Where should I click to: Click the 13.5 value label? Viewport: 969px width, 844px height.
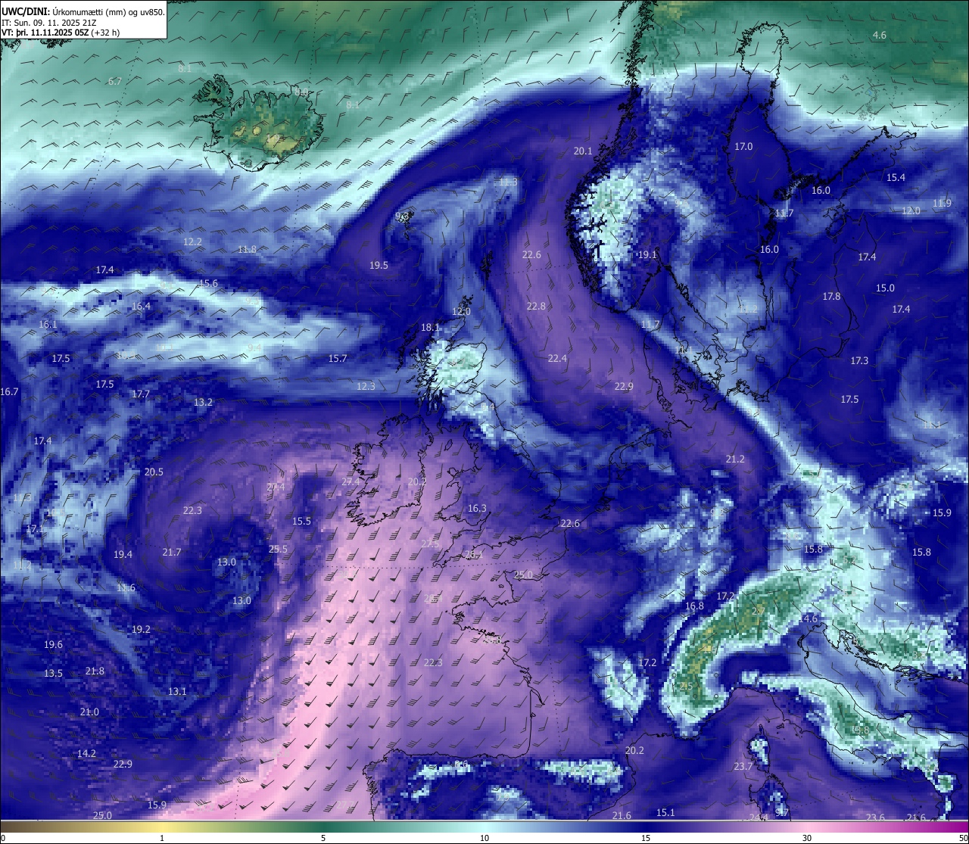point(53,673)
